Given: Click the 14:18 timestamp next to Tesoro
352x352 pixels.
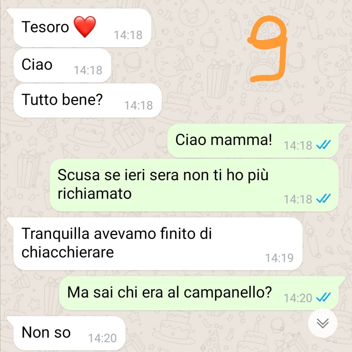Looking at the screenshot, I should (x=128, y=35).
